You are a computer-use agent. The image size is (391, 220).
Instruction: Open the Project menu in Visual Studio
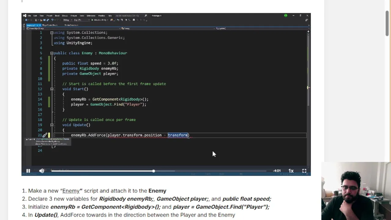(49, 16)
